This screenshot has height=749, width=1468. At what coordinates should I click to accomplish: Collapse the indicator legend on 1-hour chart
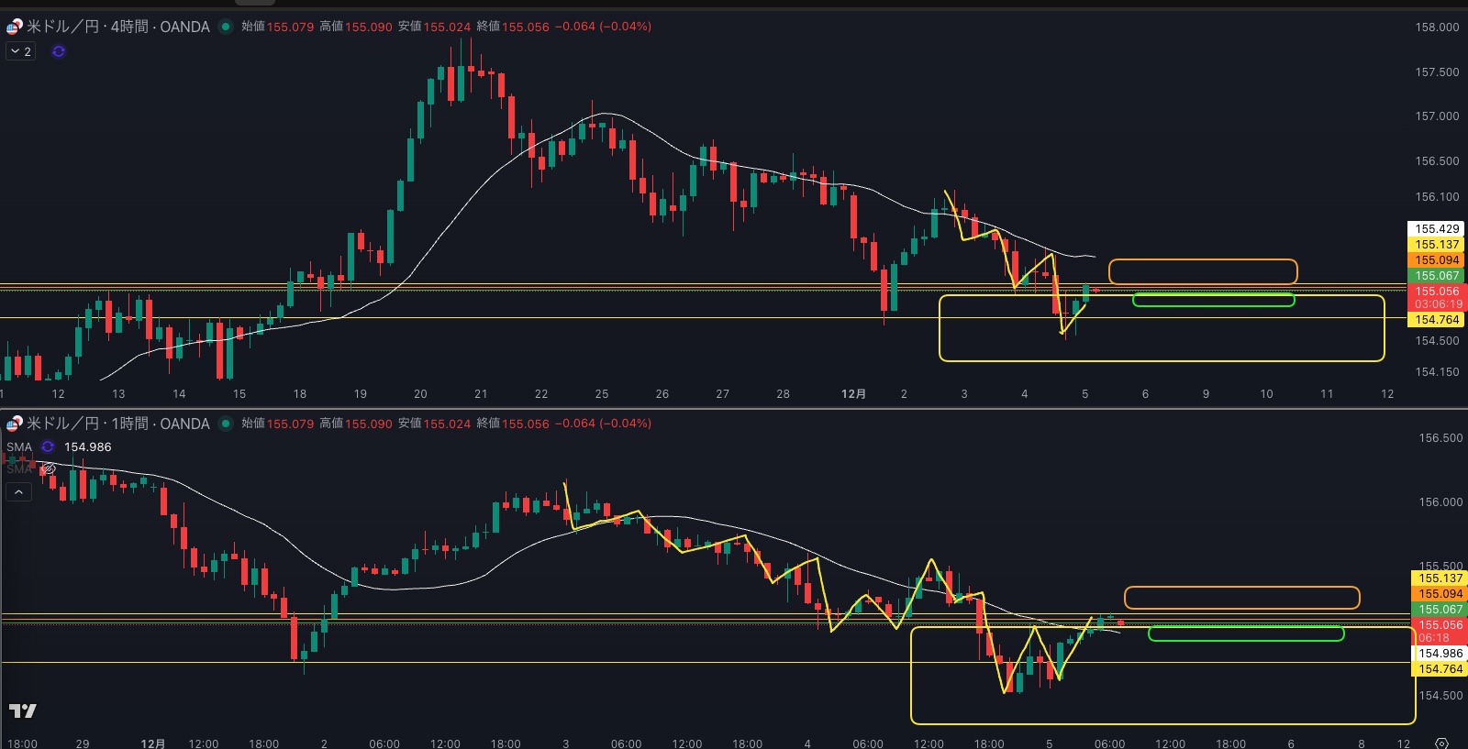[18, 492]
